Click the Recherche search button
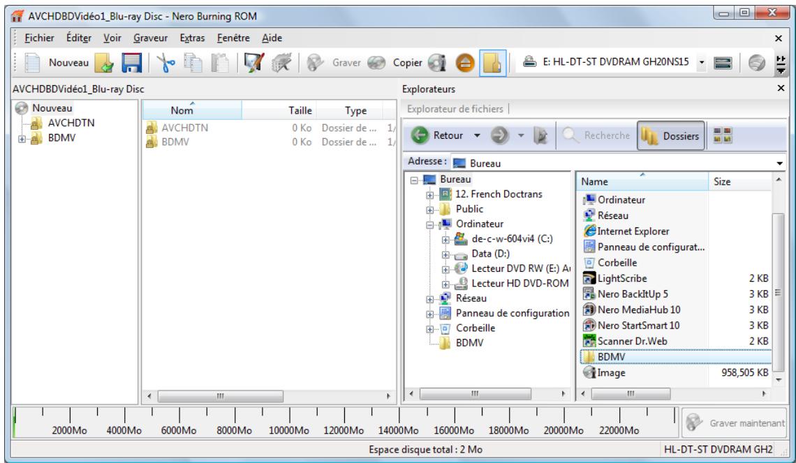Viewport: 796px width, 463px height. (596, 135)
